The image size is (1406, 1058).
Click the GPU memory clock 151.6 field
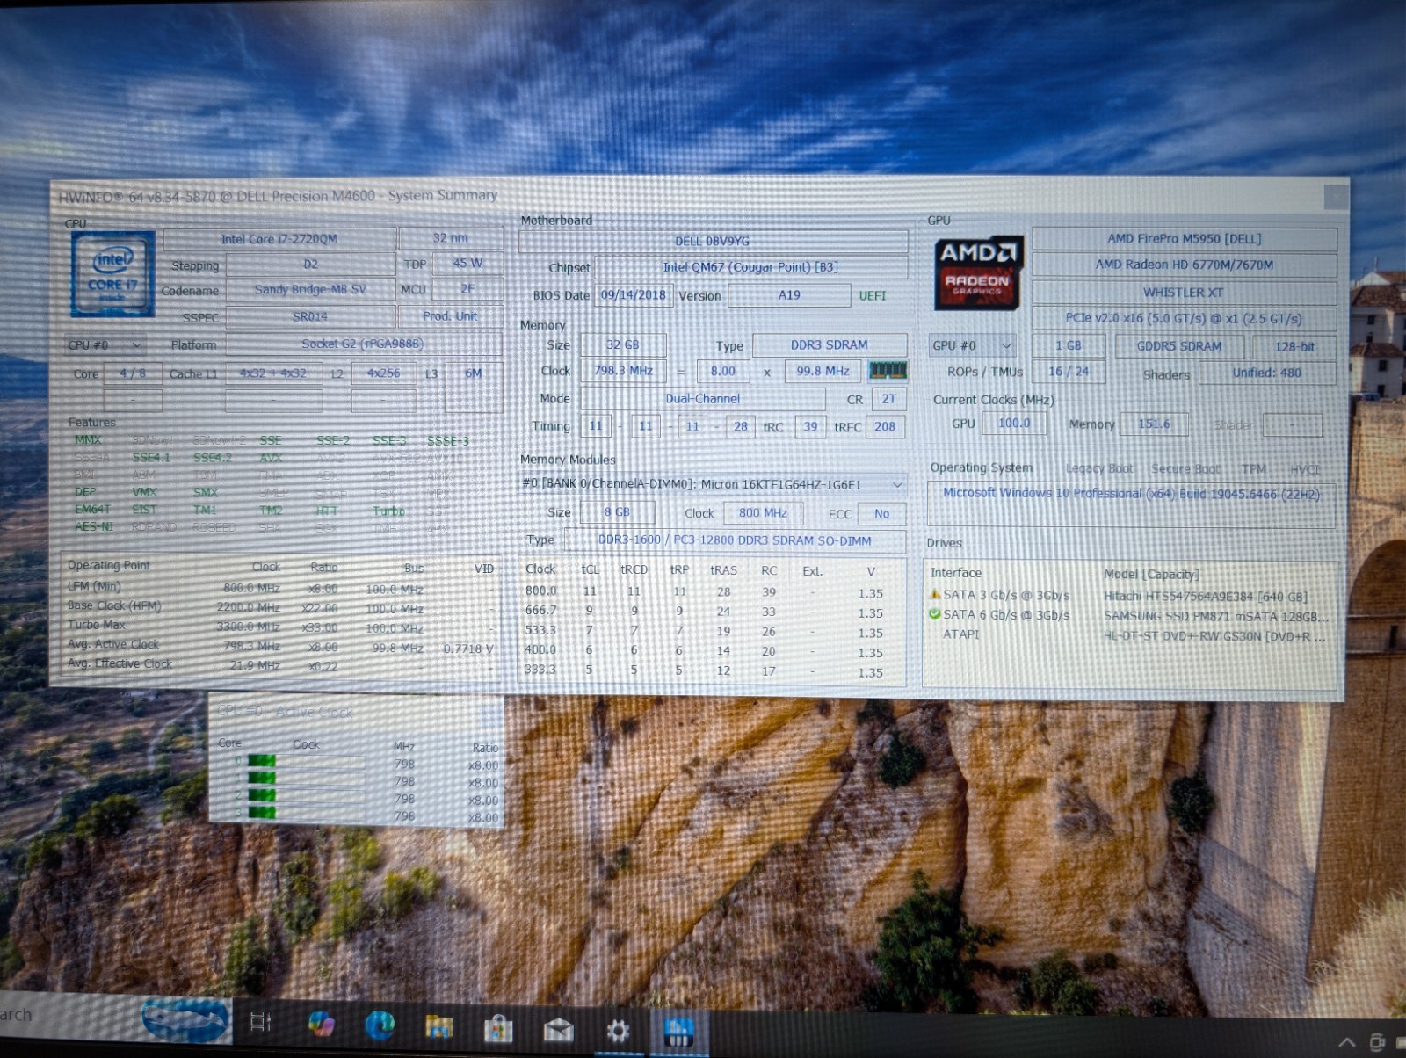tap(1154, 424)
